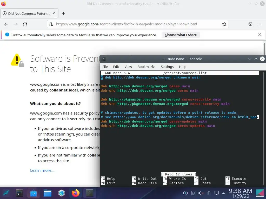Click Firefox page vertical scrollbar
This screenshot has width=266, height=199.
pyautogui.click(x=264, y=49)
